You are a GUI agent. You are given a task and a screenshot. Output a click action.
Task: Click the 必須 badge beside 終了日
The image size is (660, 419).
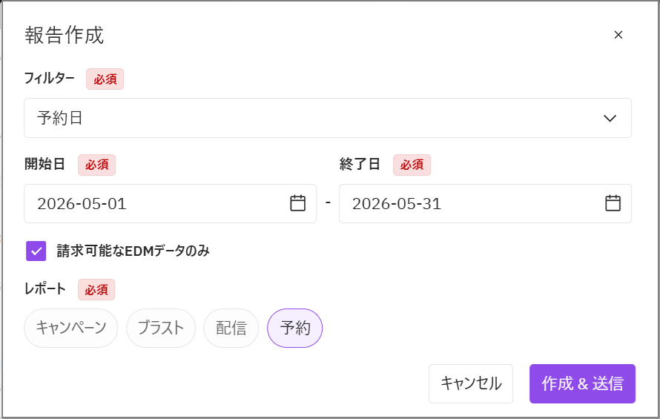(x=412, y=165)
